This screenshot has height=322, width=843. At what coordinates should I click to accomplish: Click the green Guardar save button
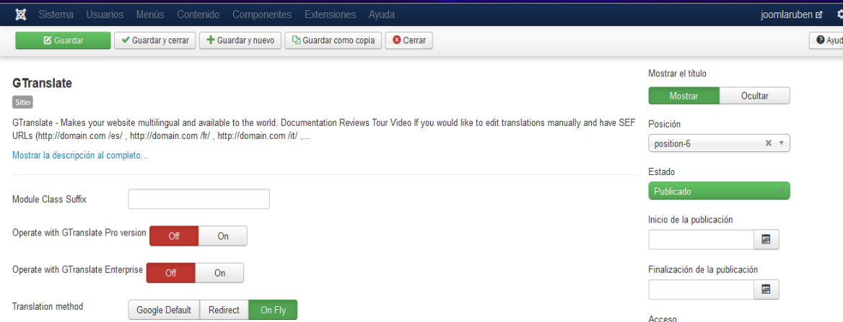point(63,40)
